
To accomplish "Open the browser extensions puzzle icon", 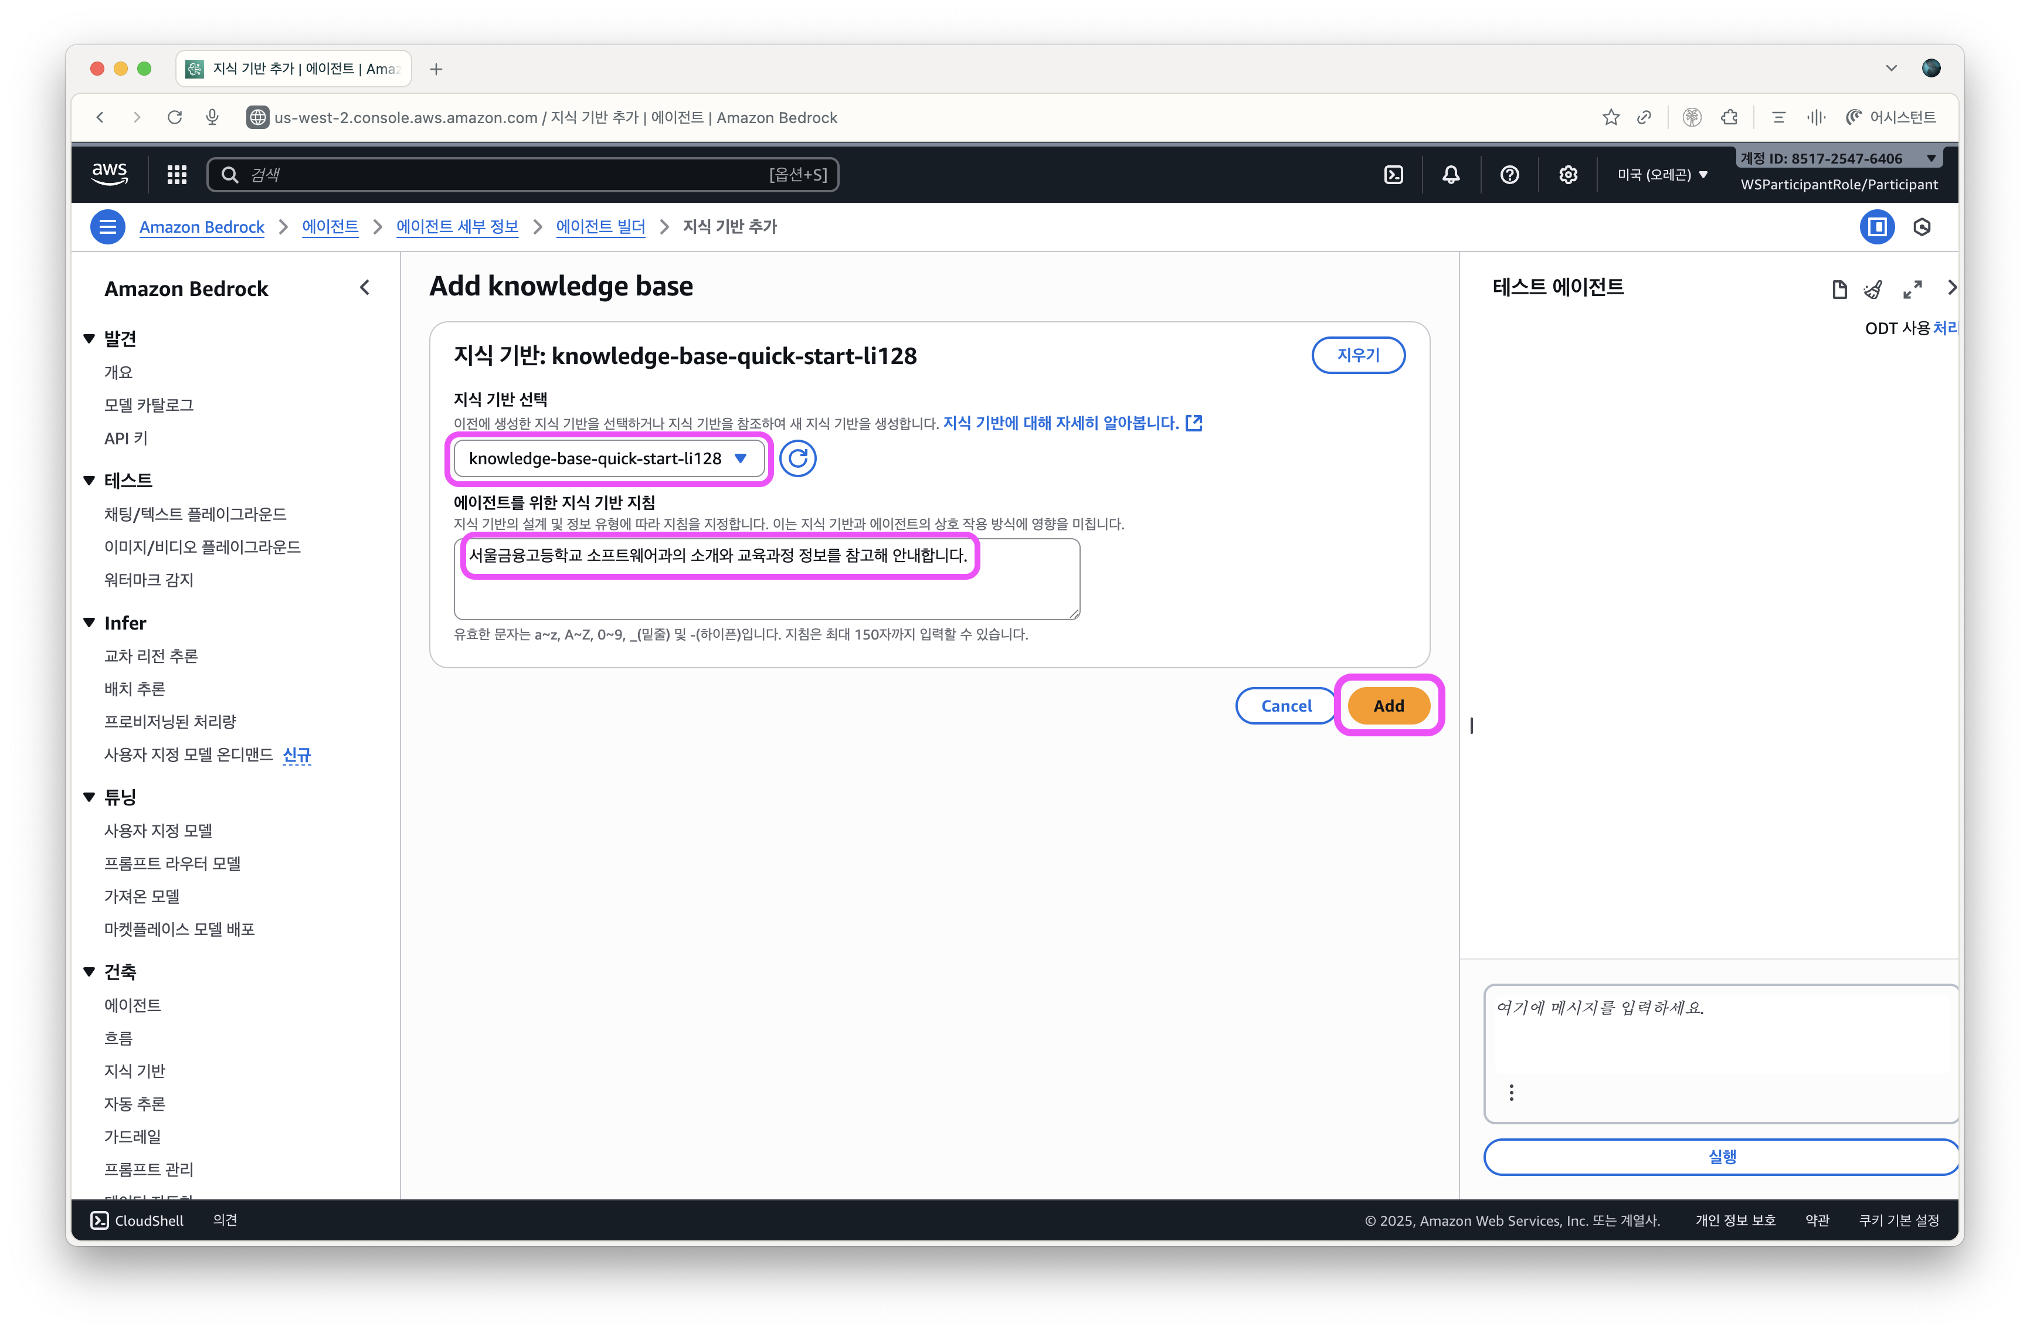I will (x=1729, y=118).
